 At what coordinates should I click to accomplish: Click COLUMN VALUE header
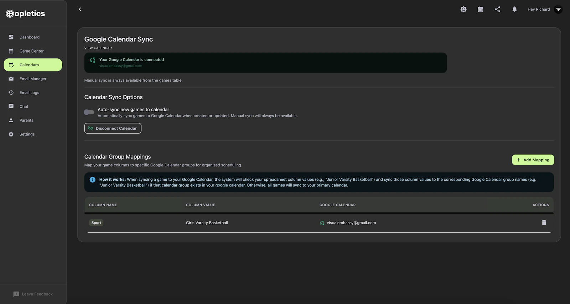click(x=201, y=205)
